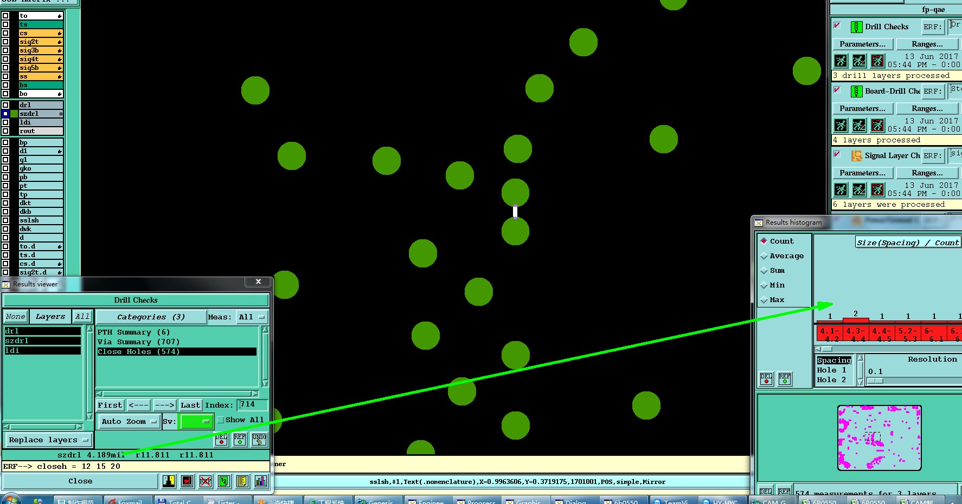Enable the Show All checkbox
The height and width of the screenshot is (504, 962).
pos(220,420)
